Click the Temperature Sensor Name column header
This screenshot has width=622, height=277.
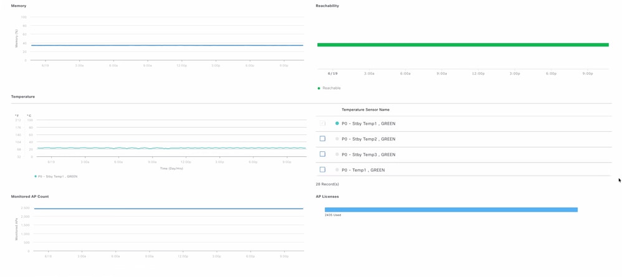click(365, 110)
